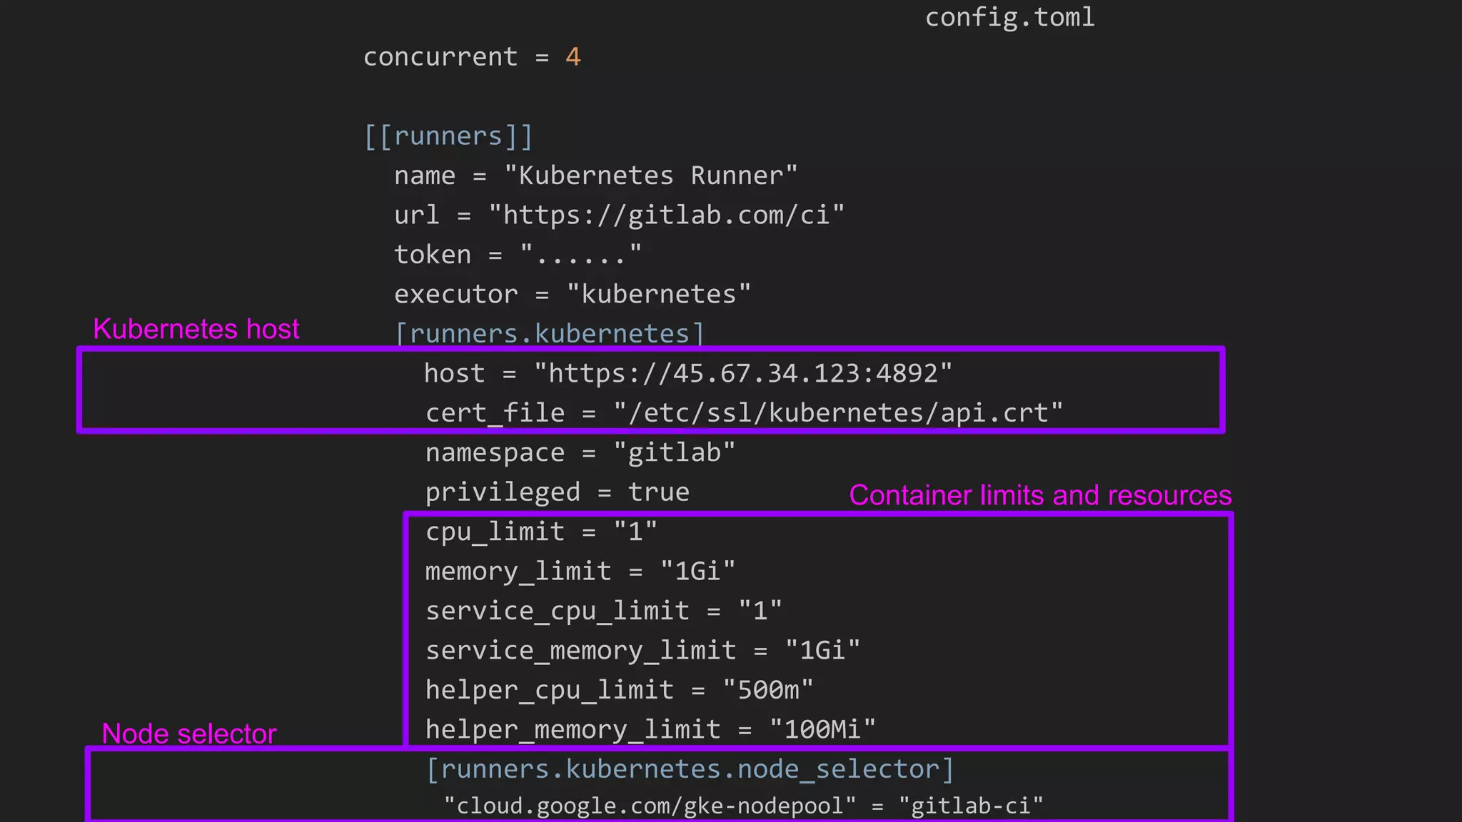Click the service_memory_limit = "1Gi" line
This screenshot has height=822, width=1462.
coord(642,650)
